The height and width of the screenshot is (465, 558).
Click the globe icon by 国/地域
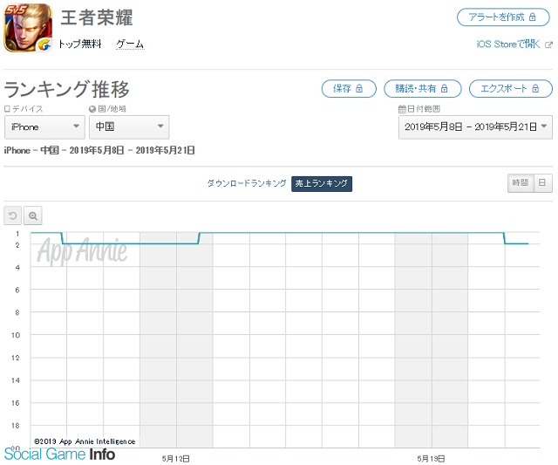[x=92, y=109]
